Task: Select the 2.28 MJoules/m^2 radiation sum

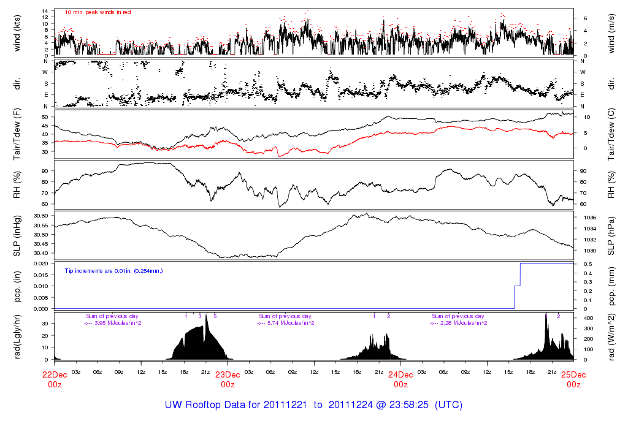Action: [459, 323]
